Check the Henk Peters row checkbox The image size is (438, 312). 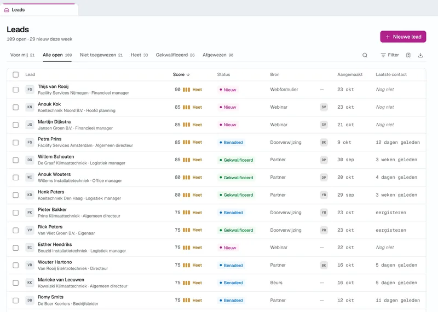(16, 195)
